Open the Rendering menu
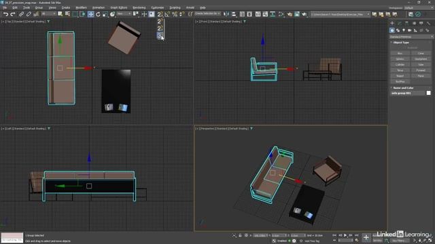The image size is (435, 244). pyautogui.click(x=139, y=7)
